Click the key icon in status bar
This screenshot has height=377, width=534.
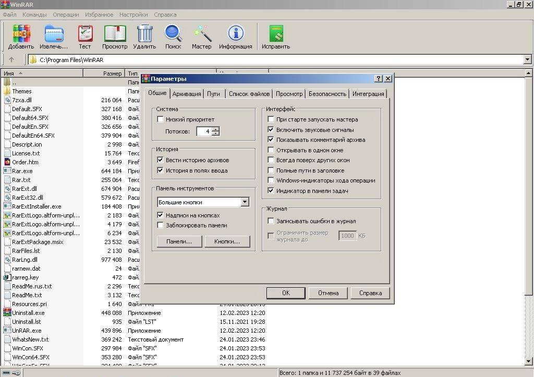pos(16,373)
